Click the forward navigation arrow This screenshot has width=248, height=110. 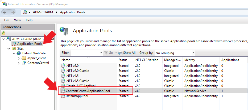13,12
